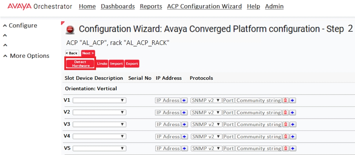Open the V1 device description dropdown

click(x=99, y=100)
